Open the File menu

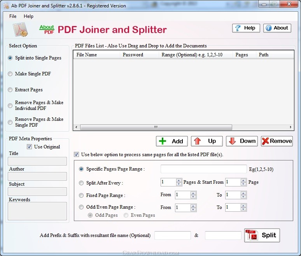13,16
